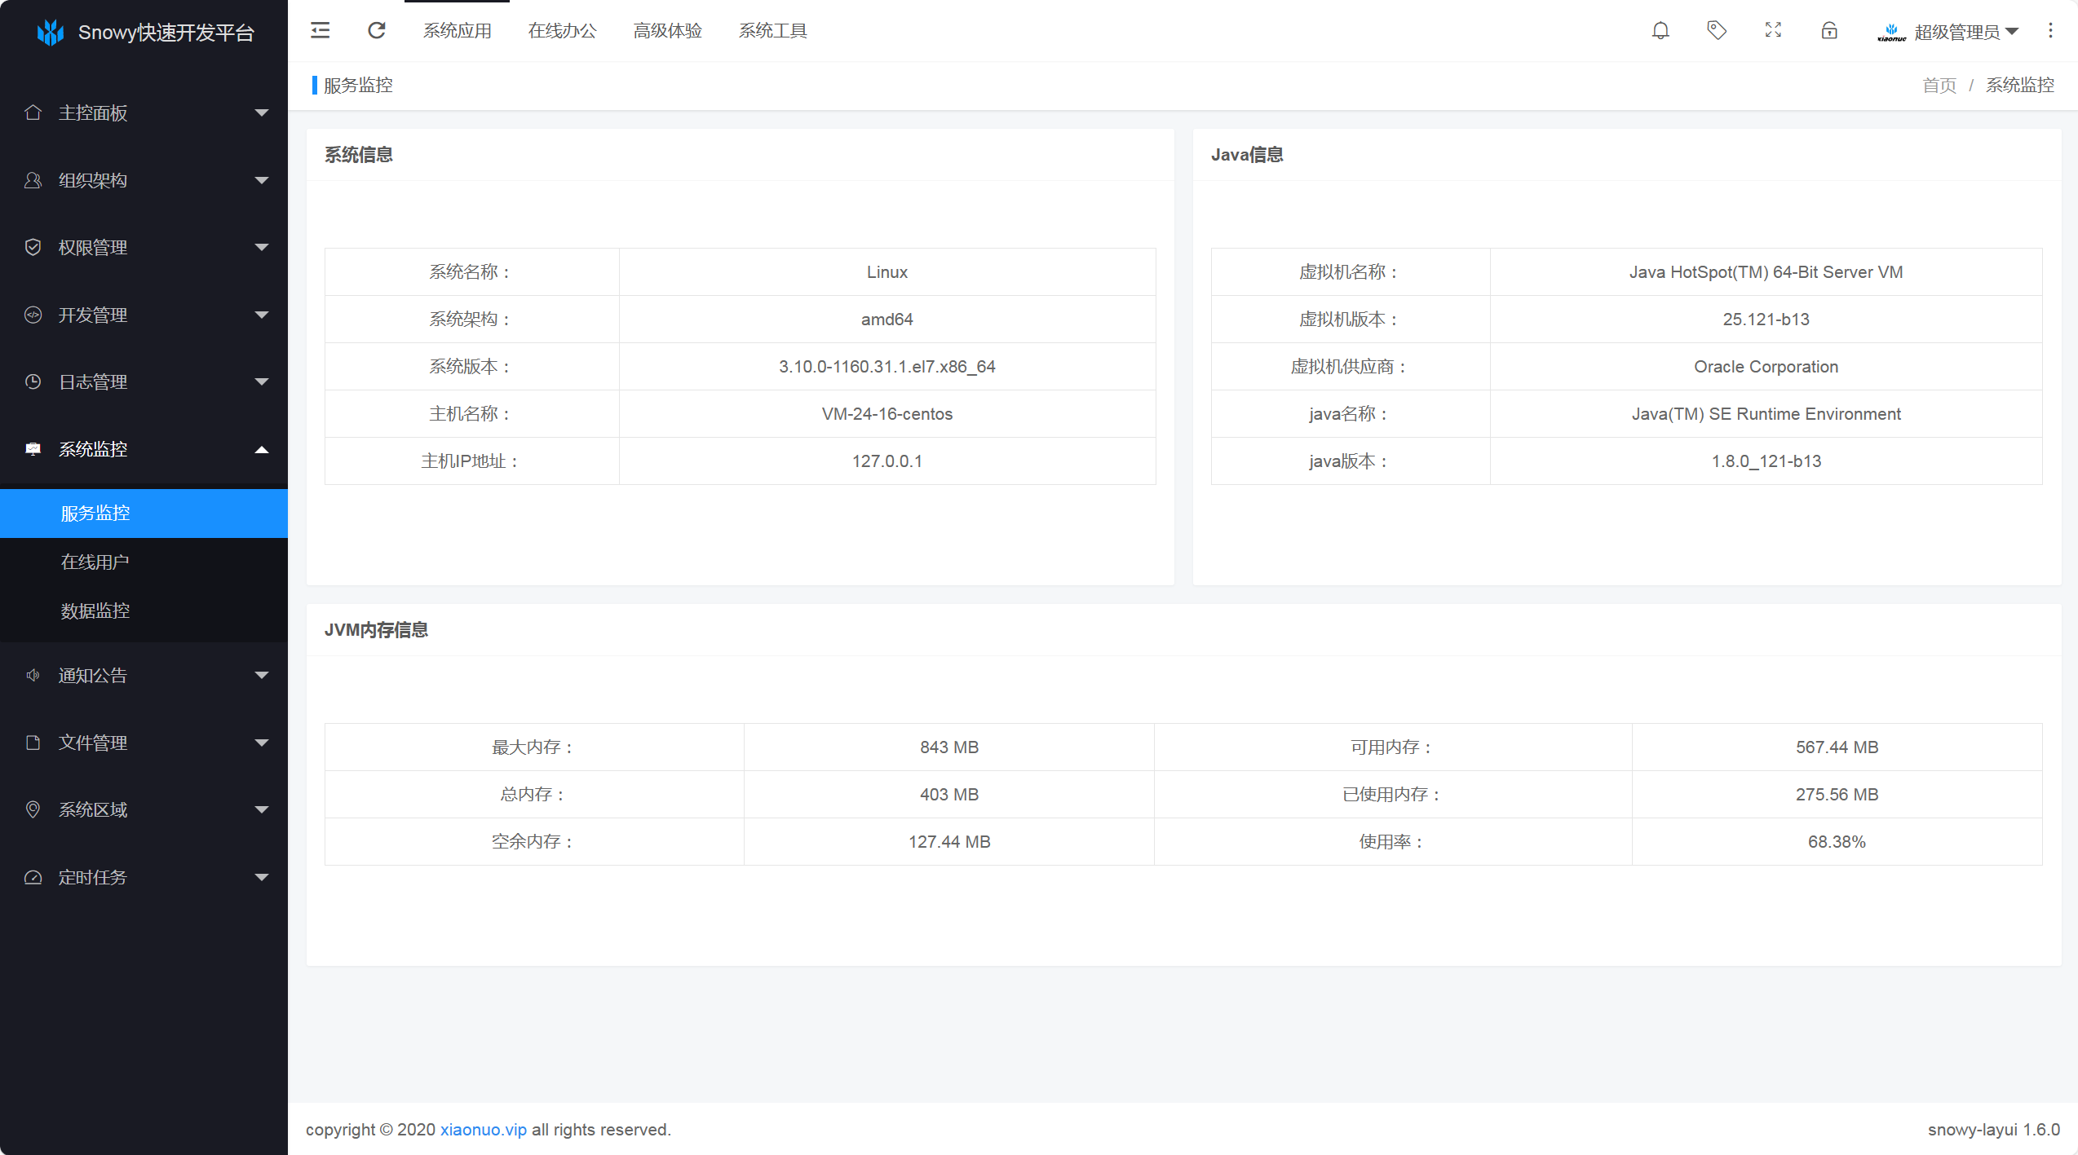Screen dimensions: 2078x1155
Task: Collapse the sidebar with the menu fold icon
Action: coord(321,31)
